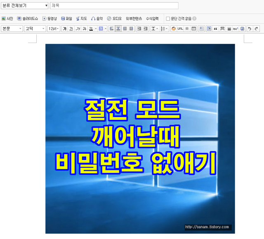Add music using 음악
The height and width of the screenshot is (239, 264).
click(97, 19)
